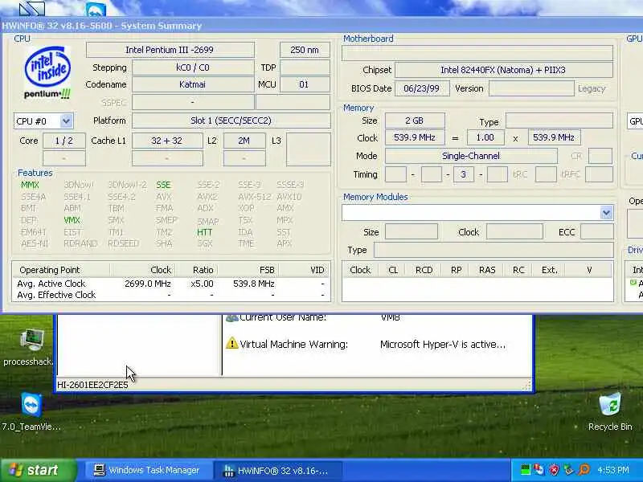The width and height of the screenshot is (643, 482).
Task: Click the RCD column header
Action: (x=424, y=270)
